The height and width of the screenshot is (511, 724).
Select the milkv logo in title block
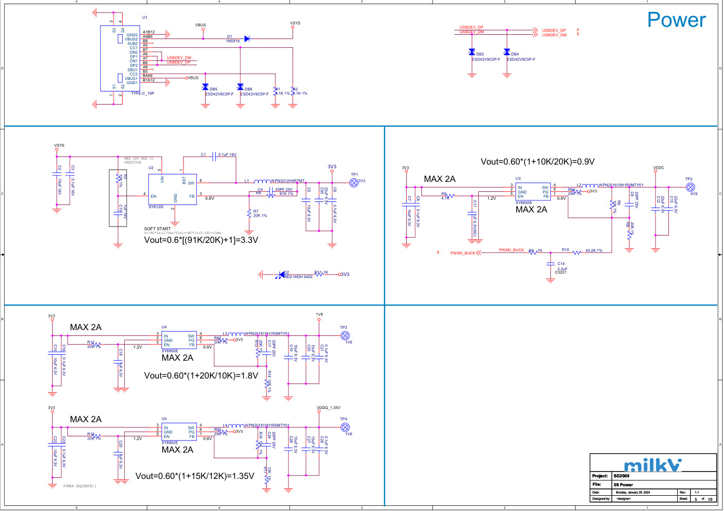[x=652, y=465]
